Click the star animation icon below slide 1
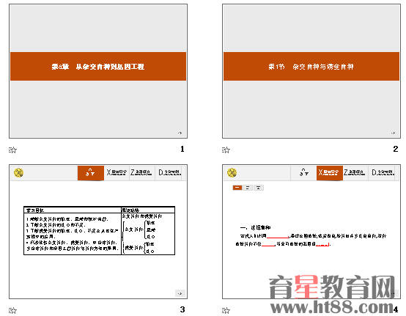406x316 pixels. pos(12,150)
